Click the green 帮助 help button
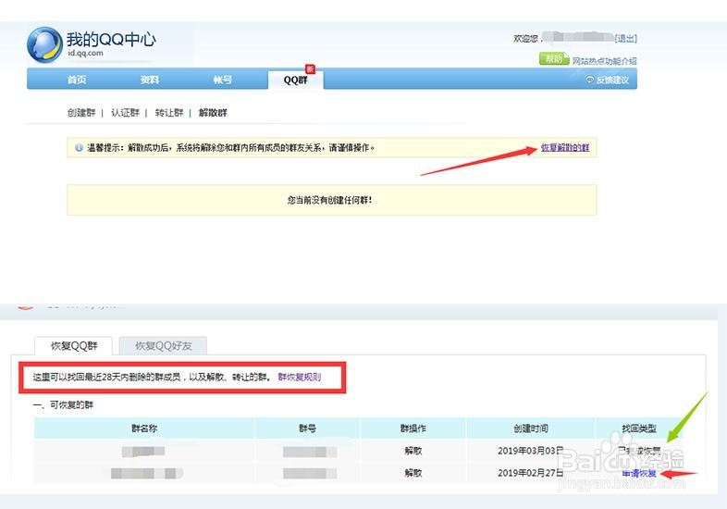Viewport: 727px width, 509px height. coord(554,59)
